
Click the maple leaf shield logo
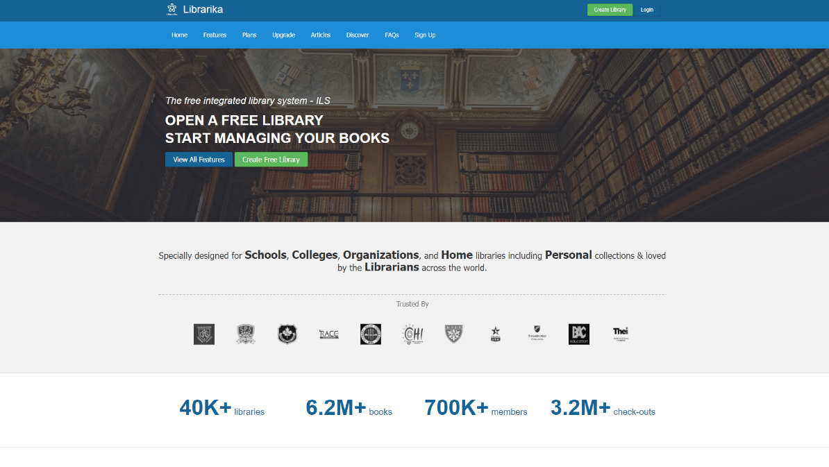(287, 334)
